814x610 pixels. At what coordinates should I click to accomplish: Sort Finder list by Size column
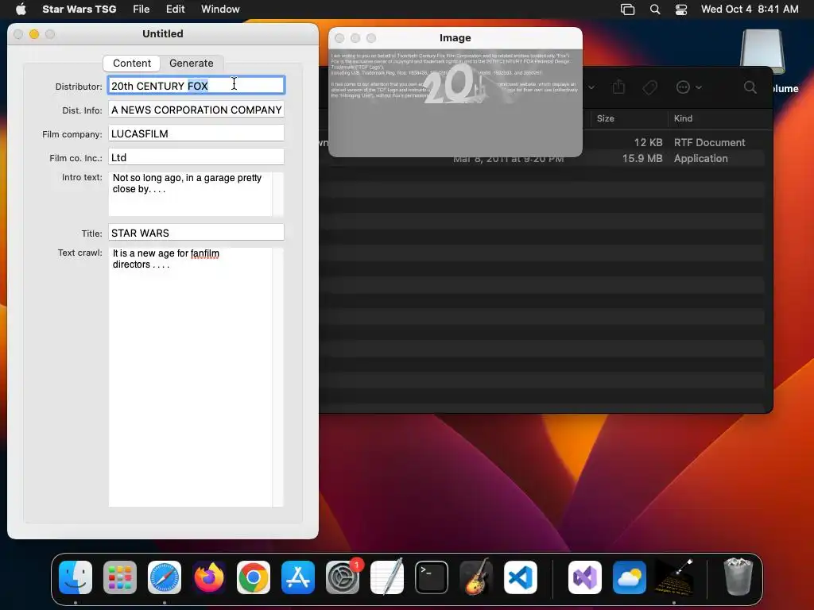click(605, 118)
